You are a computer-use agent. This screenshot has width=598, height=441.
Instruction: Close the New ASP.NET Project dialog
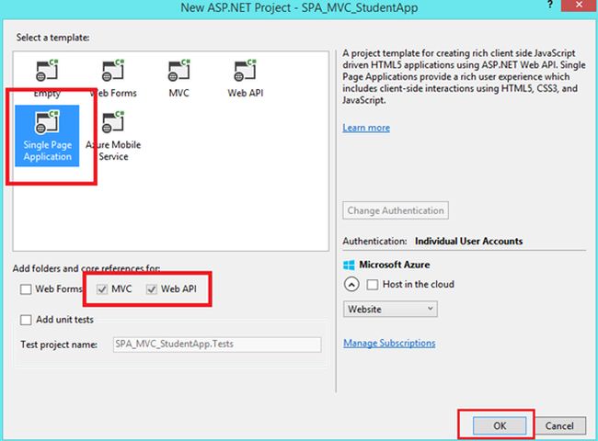pos(579,6)
